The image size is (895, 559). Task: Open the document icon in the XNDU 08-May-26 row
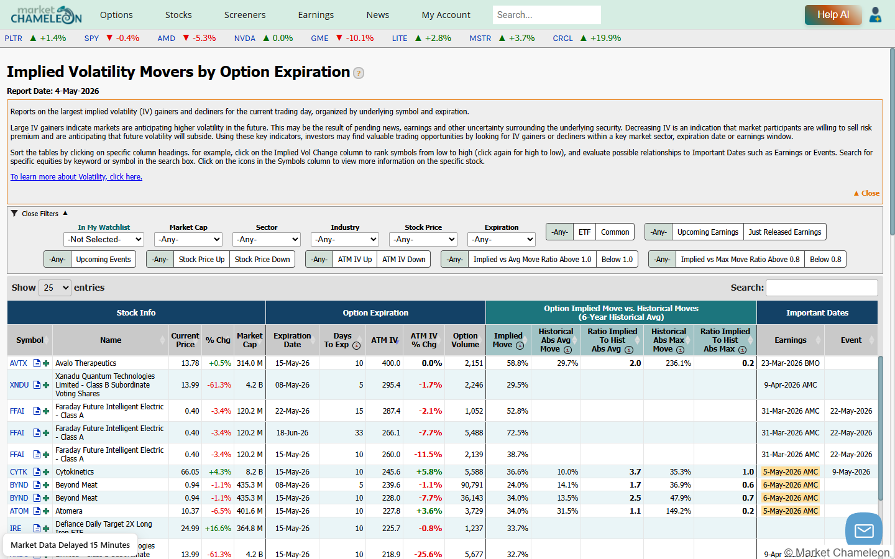point(37,385)
